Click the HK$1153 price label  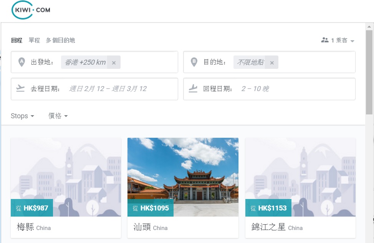point(268,208)
